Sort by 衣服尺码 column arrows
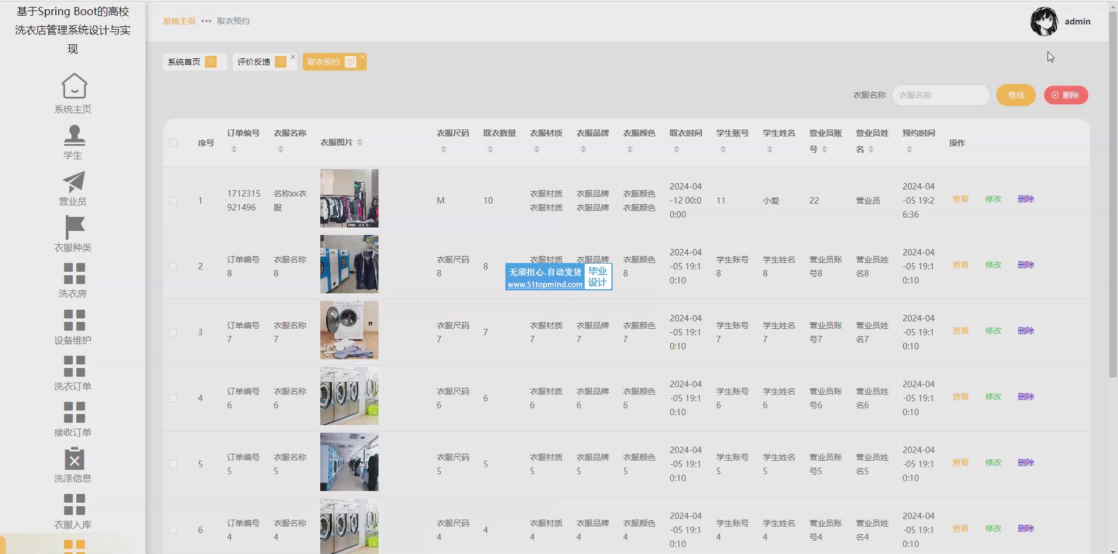The width and height of the screenshot is (1118, 554). [444, 150]
